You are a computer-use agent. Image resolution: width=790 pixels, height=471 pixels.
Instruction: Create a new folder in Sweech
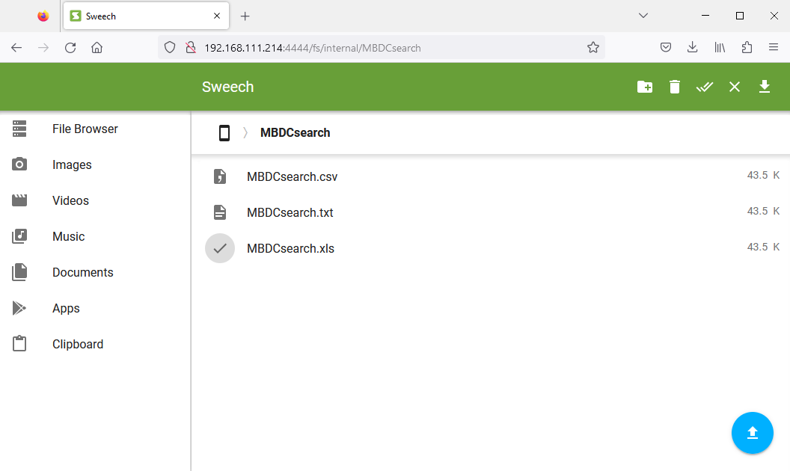(644, 87)
